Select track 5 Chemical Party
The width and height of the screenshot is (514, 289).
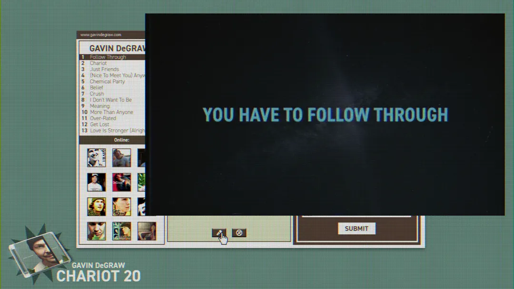pos(112,81)
